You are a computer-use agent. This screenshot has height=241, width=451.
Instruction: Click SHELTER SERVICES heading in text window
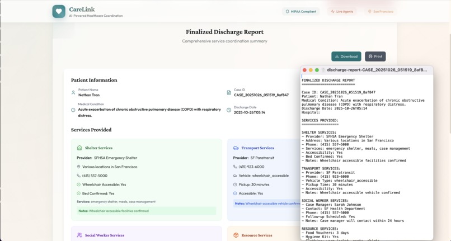[319, 133]
